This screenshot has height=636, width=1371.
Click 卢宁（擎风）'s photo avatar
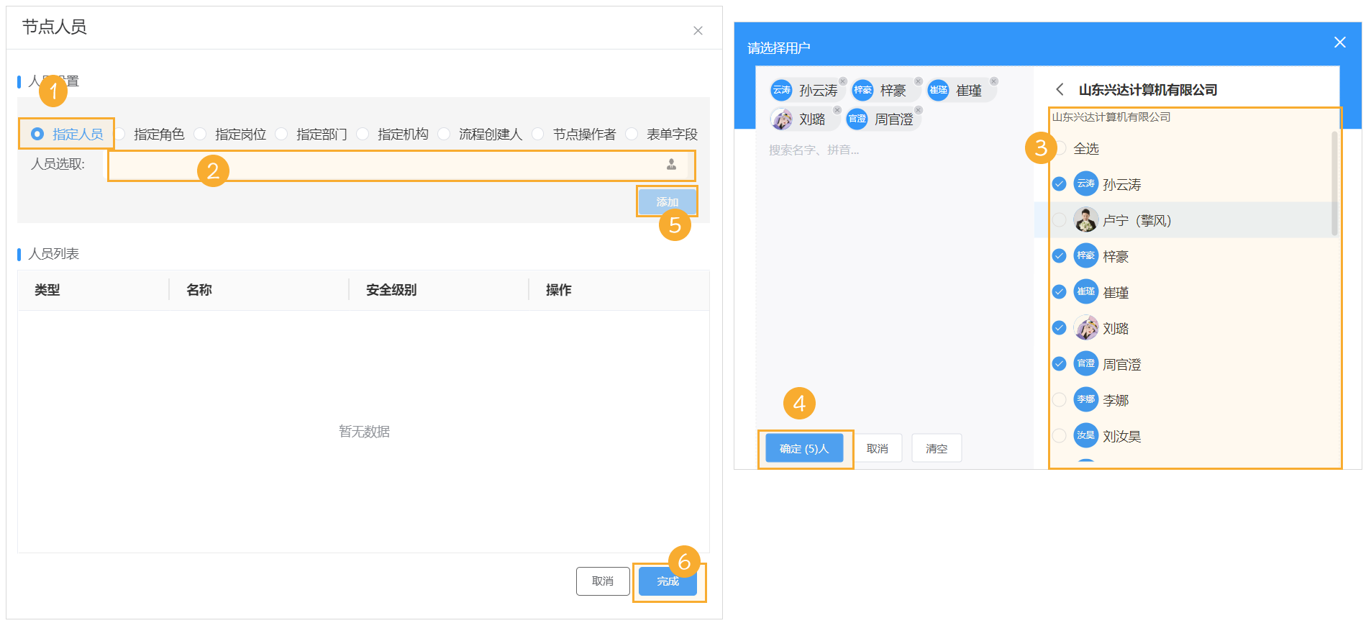tap(1086, 220)
